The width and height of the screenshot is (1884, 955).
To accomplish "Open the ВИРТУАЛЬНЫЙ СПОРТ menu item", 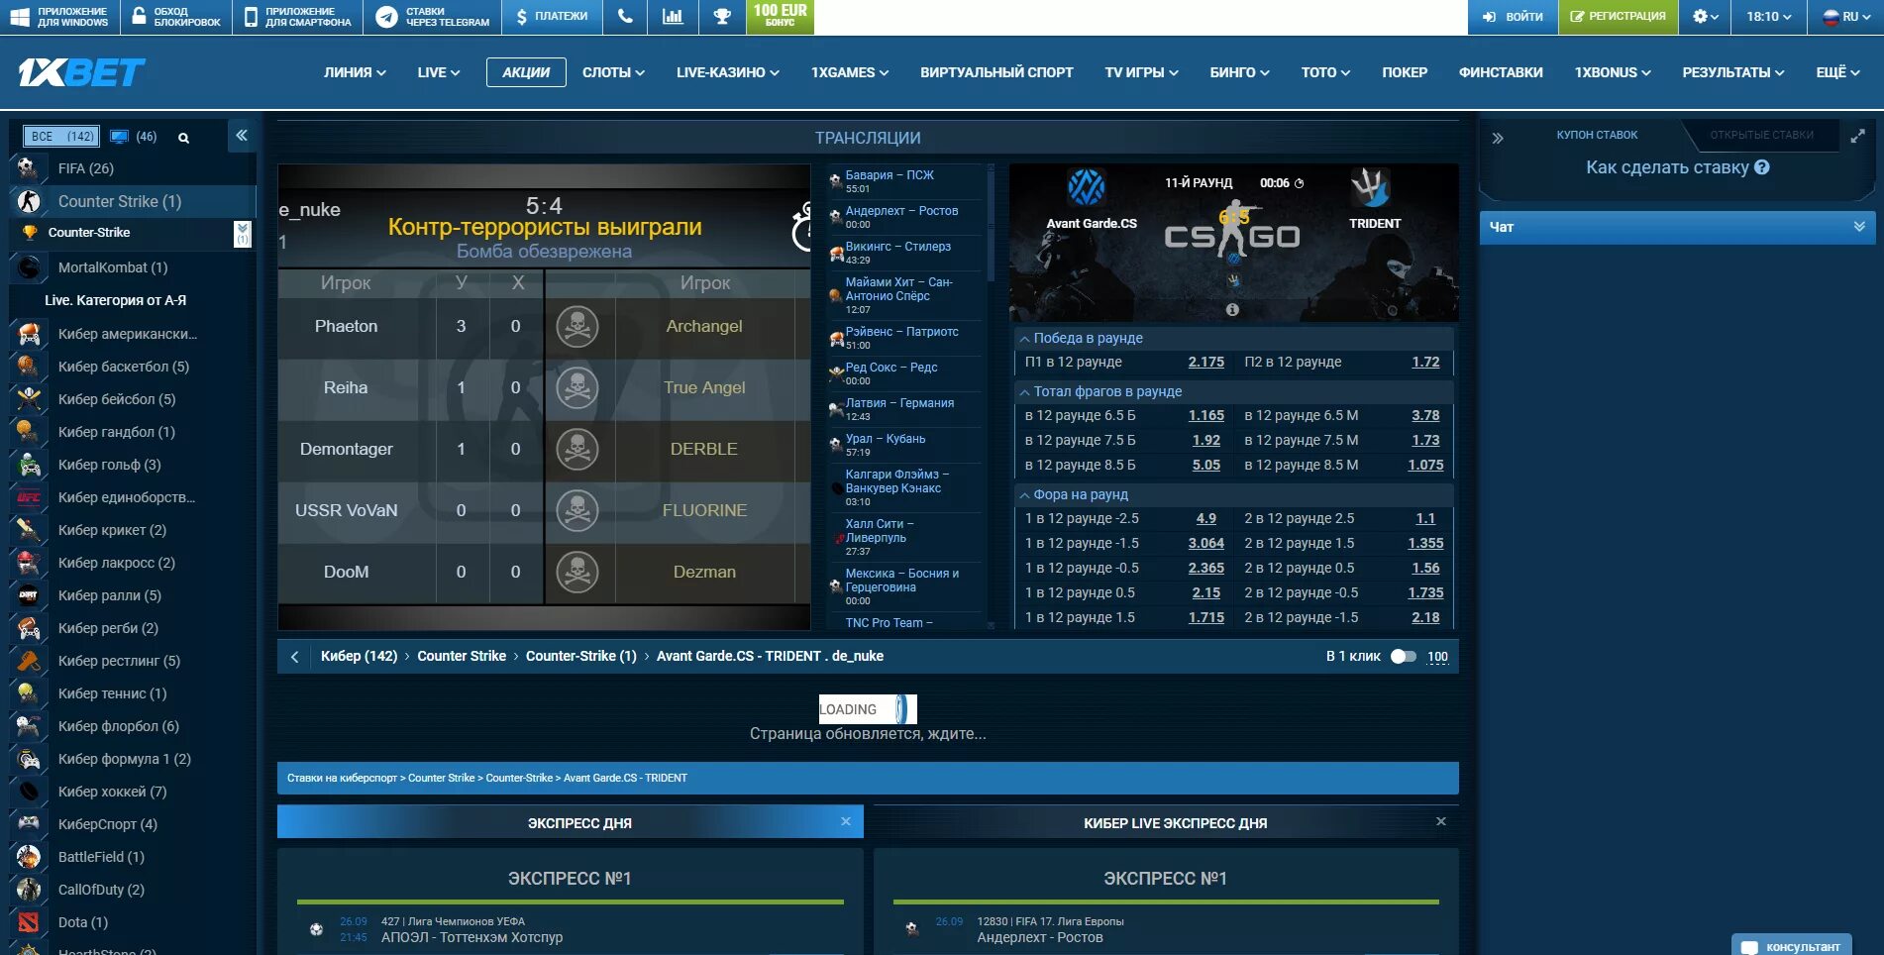I will coord(996,72).
